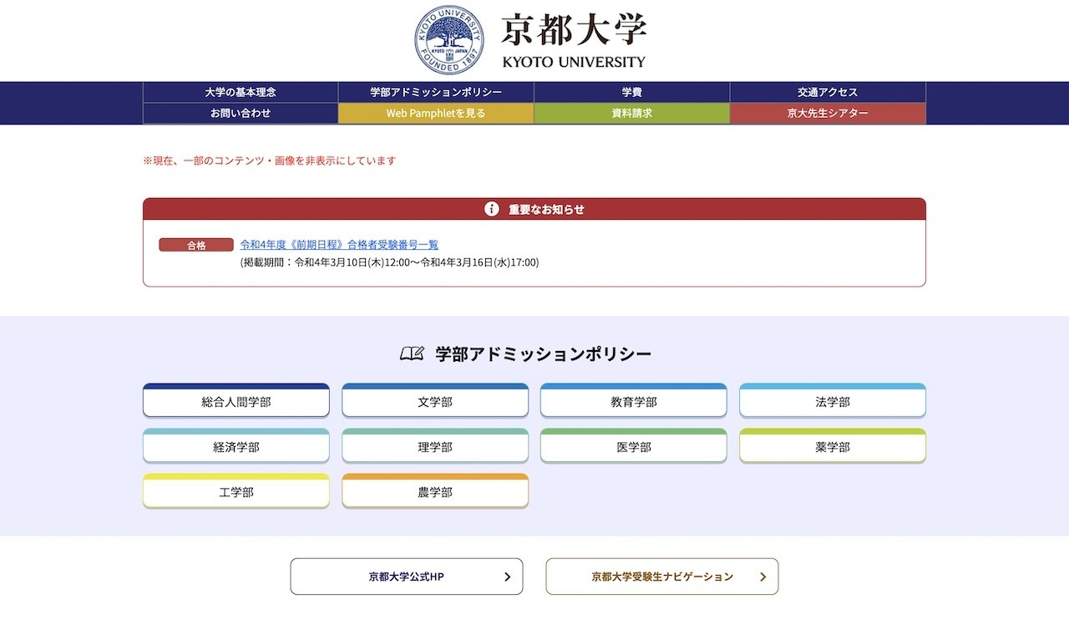
Task: Click the red notice ※現在、一部のコンテンツ text
Action: tap(270, 160)
